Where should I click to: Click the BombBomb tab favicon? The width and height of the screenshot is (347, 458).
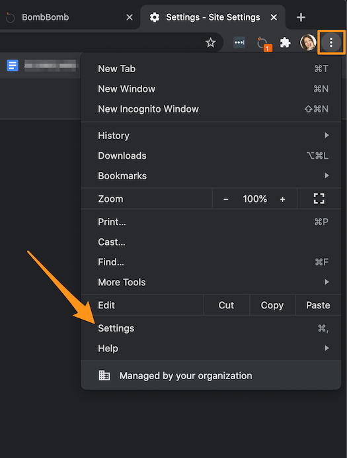[x=10, y=17]
